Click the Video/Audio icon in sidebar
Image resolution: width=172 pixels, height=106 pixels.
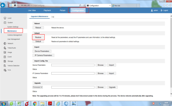(5, 48)
